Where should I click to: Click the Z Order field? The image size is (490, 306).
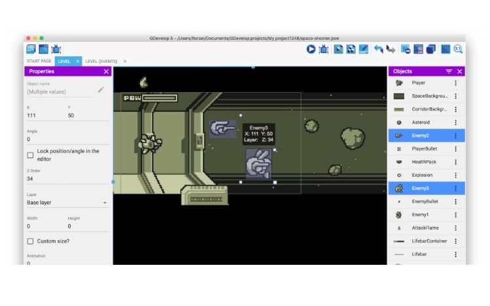coord(67,179)
